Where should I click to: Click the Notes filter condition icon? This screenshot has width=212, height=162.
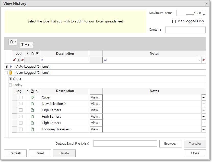pyautogui.click(x=105, y=60)
